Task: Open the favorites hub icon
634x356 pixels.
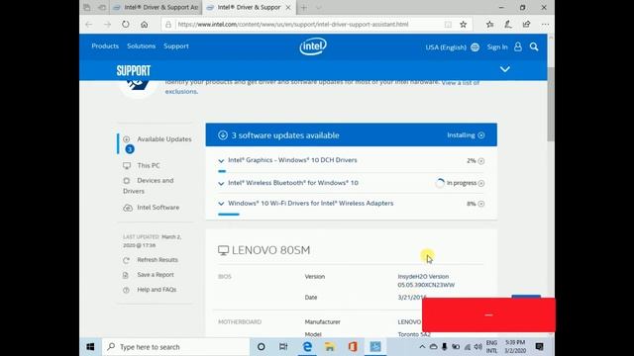Action: click(x=489, y=24)
